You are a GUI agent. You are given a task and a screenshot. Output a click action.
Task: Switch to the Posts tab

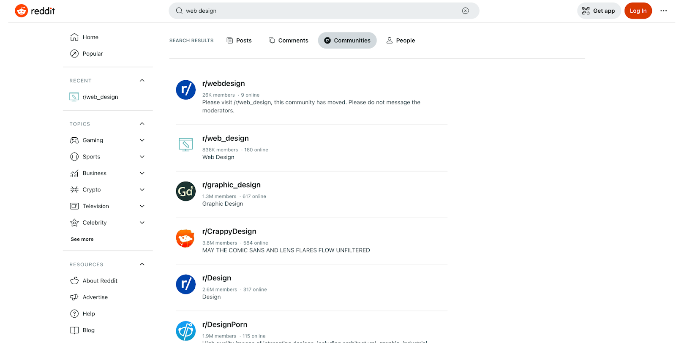(x=239, y=41)
